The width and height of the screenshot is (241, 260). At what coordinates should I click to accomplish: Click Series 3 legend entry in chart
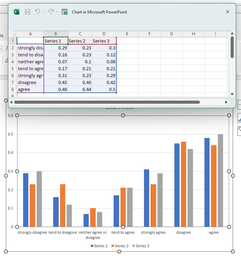pos(141,246)
